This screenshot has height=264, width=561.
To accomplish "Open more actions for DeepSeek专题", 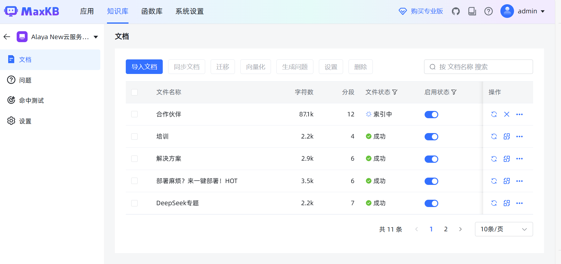I will [519, 203].
